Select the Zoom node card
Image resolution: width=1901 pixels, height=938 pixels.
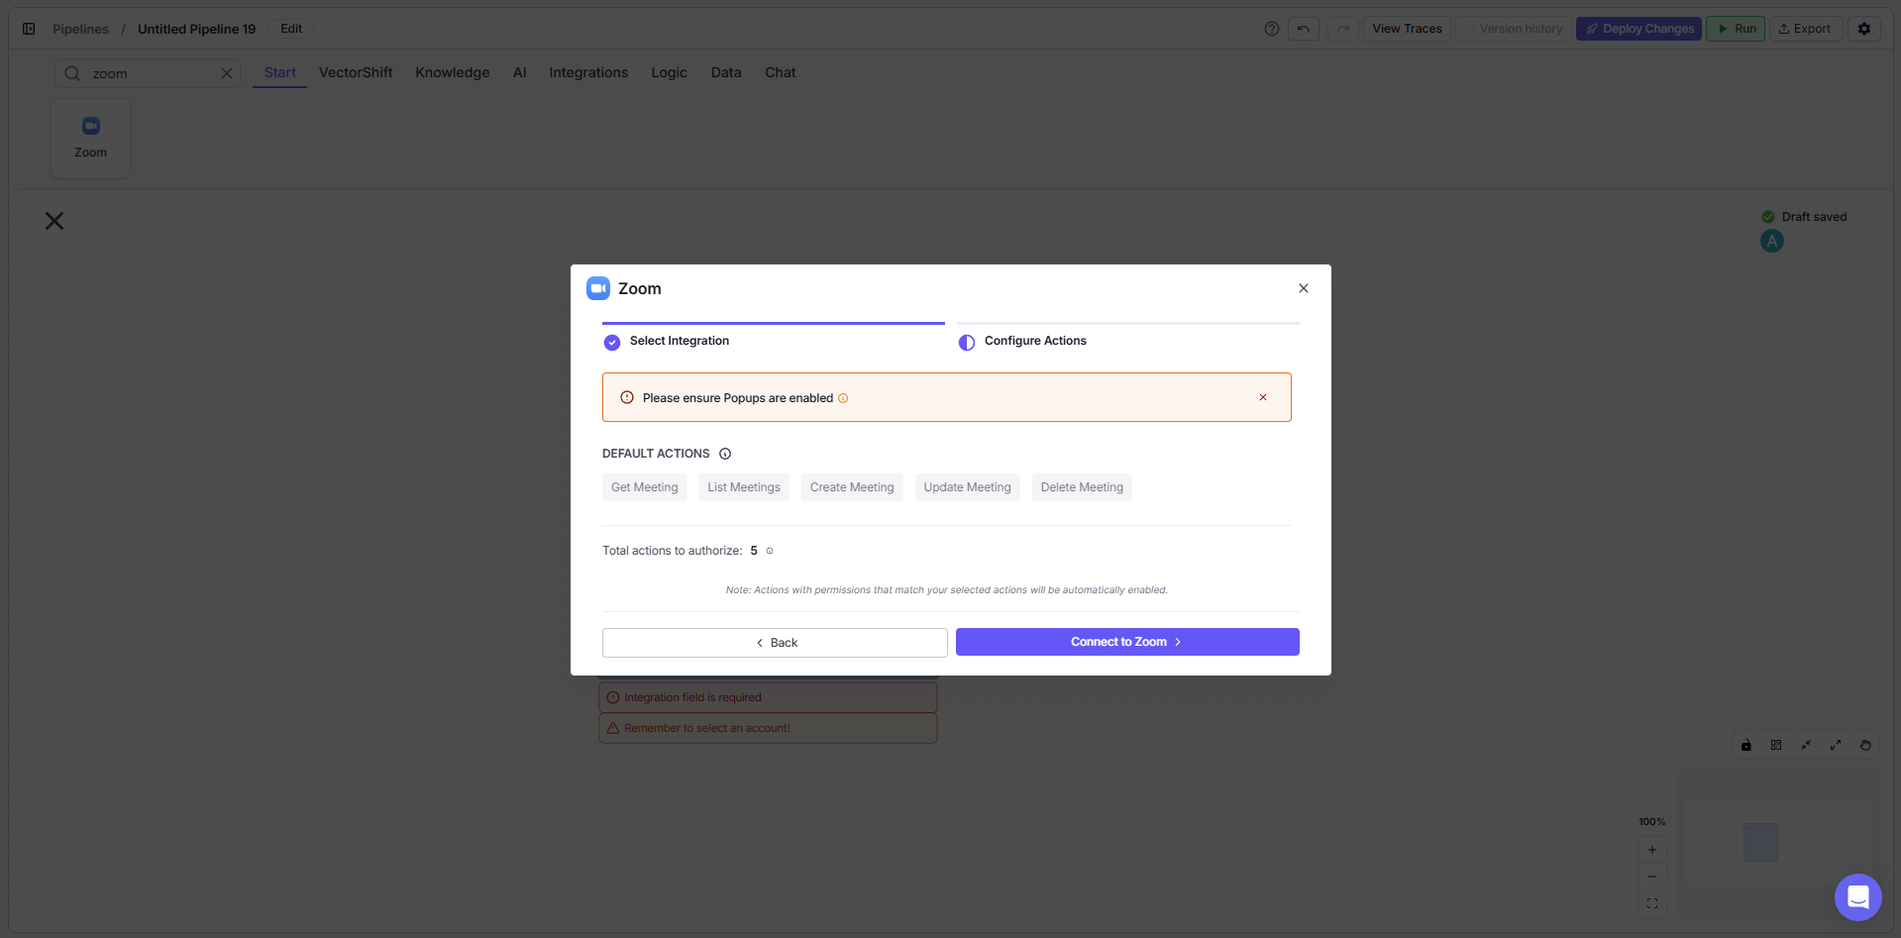[x=90, y=138]
